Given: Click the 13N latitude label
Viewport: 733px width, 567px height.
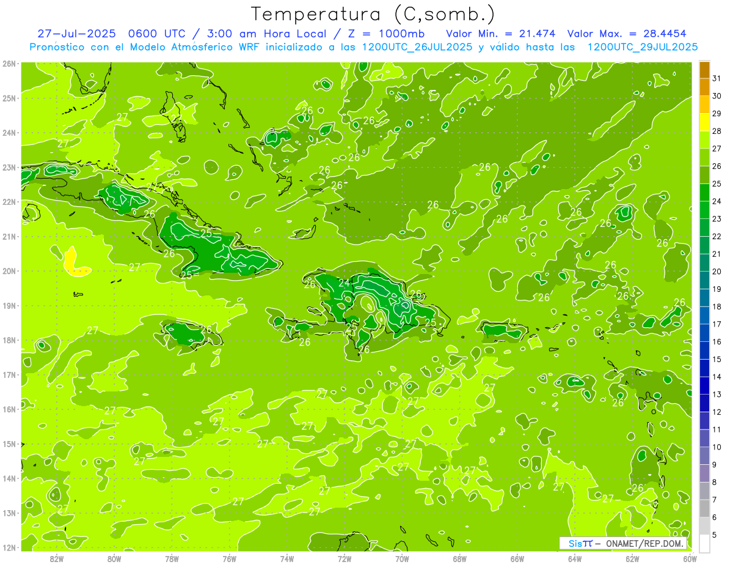Looking at the screenshot, I should tap(9, 513).
